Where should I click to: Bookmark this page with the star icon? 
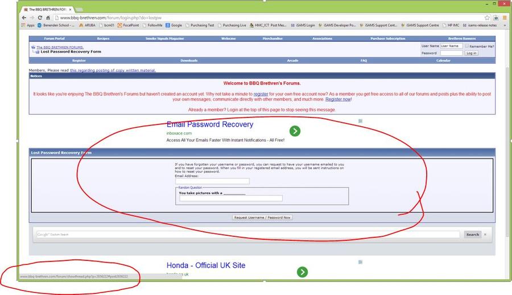pos(487,18)
